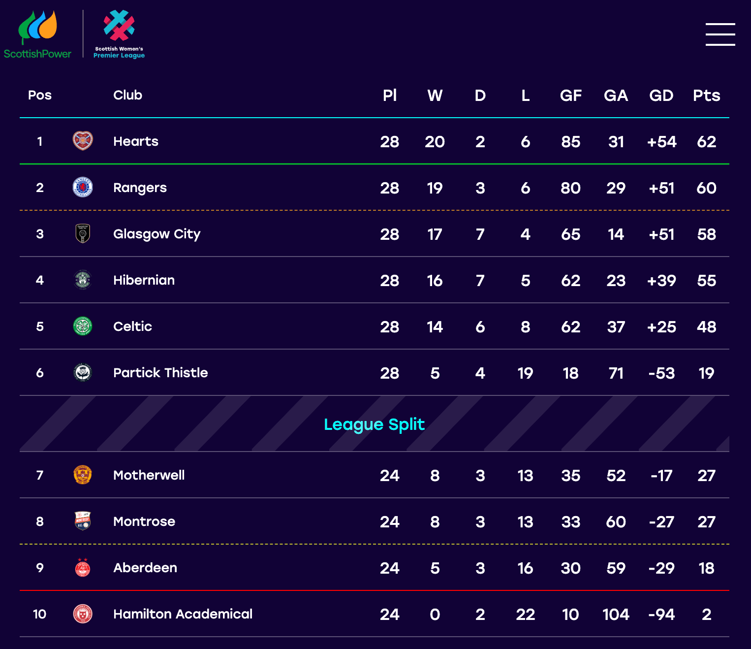Click the Club column header
751x649 pixels.
pos(127,95)
